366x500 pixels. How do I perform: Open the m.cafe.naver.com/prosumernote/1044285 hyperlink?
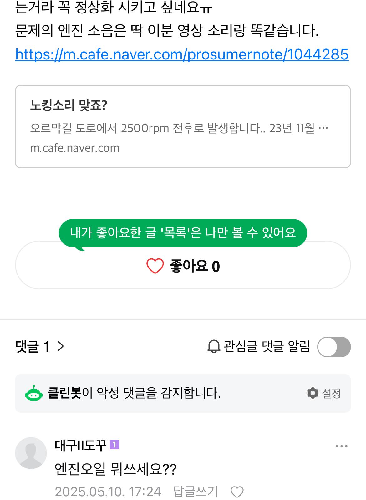pyautogui.click(x=182, y=54)
